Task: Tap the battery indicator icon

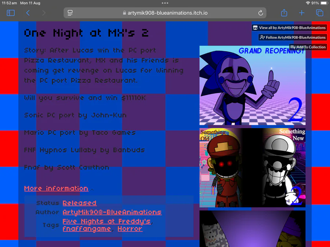Action: click(x=324, y=3)
